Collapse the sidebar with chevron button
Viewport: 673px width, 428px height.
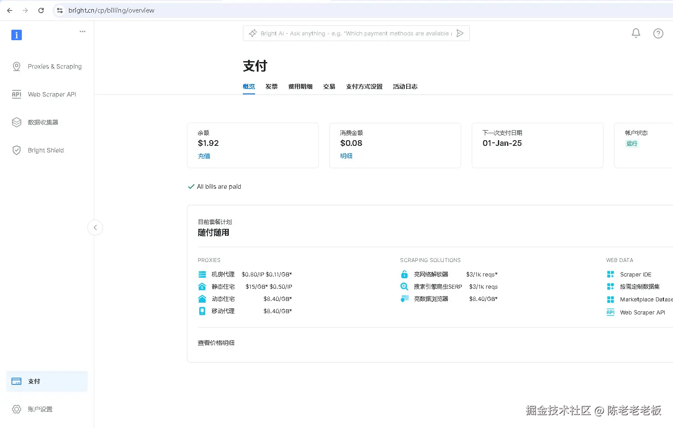[x=95, y=228]
